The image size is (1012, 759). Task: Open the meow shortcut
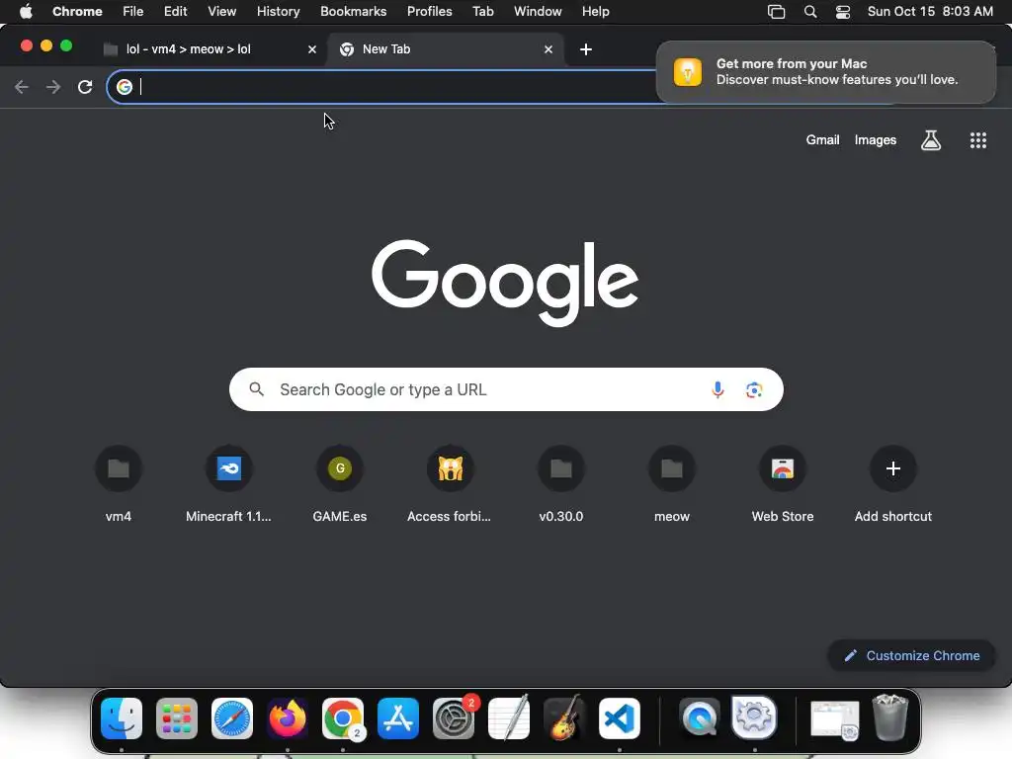(672, 484)
